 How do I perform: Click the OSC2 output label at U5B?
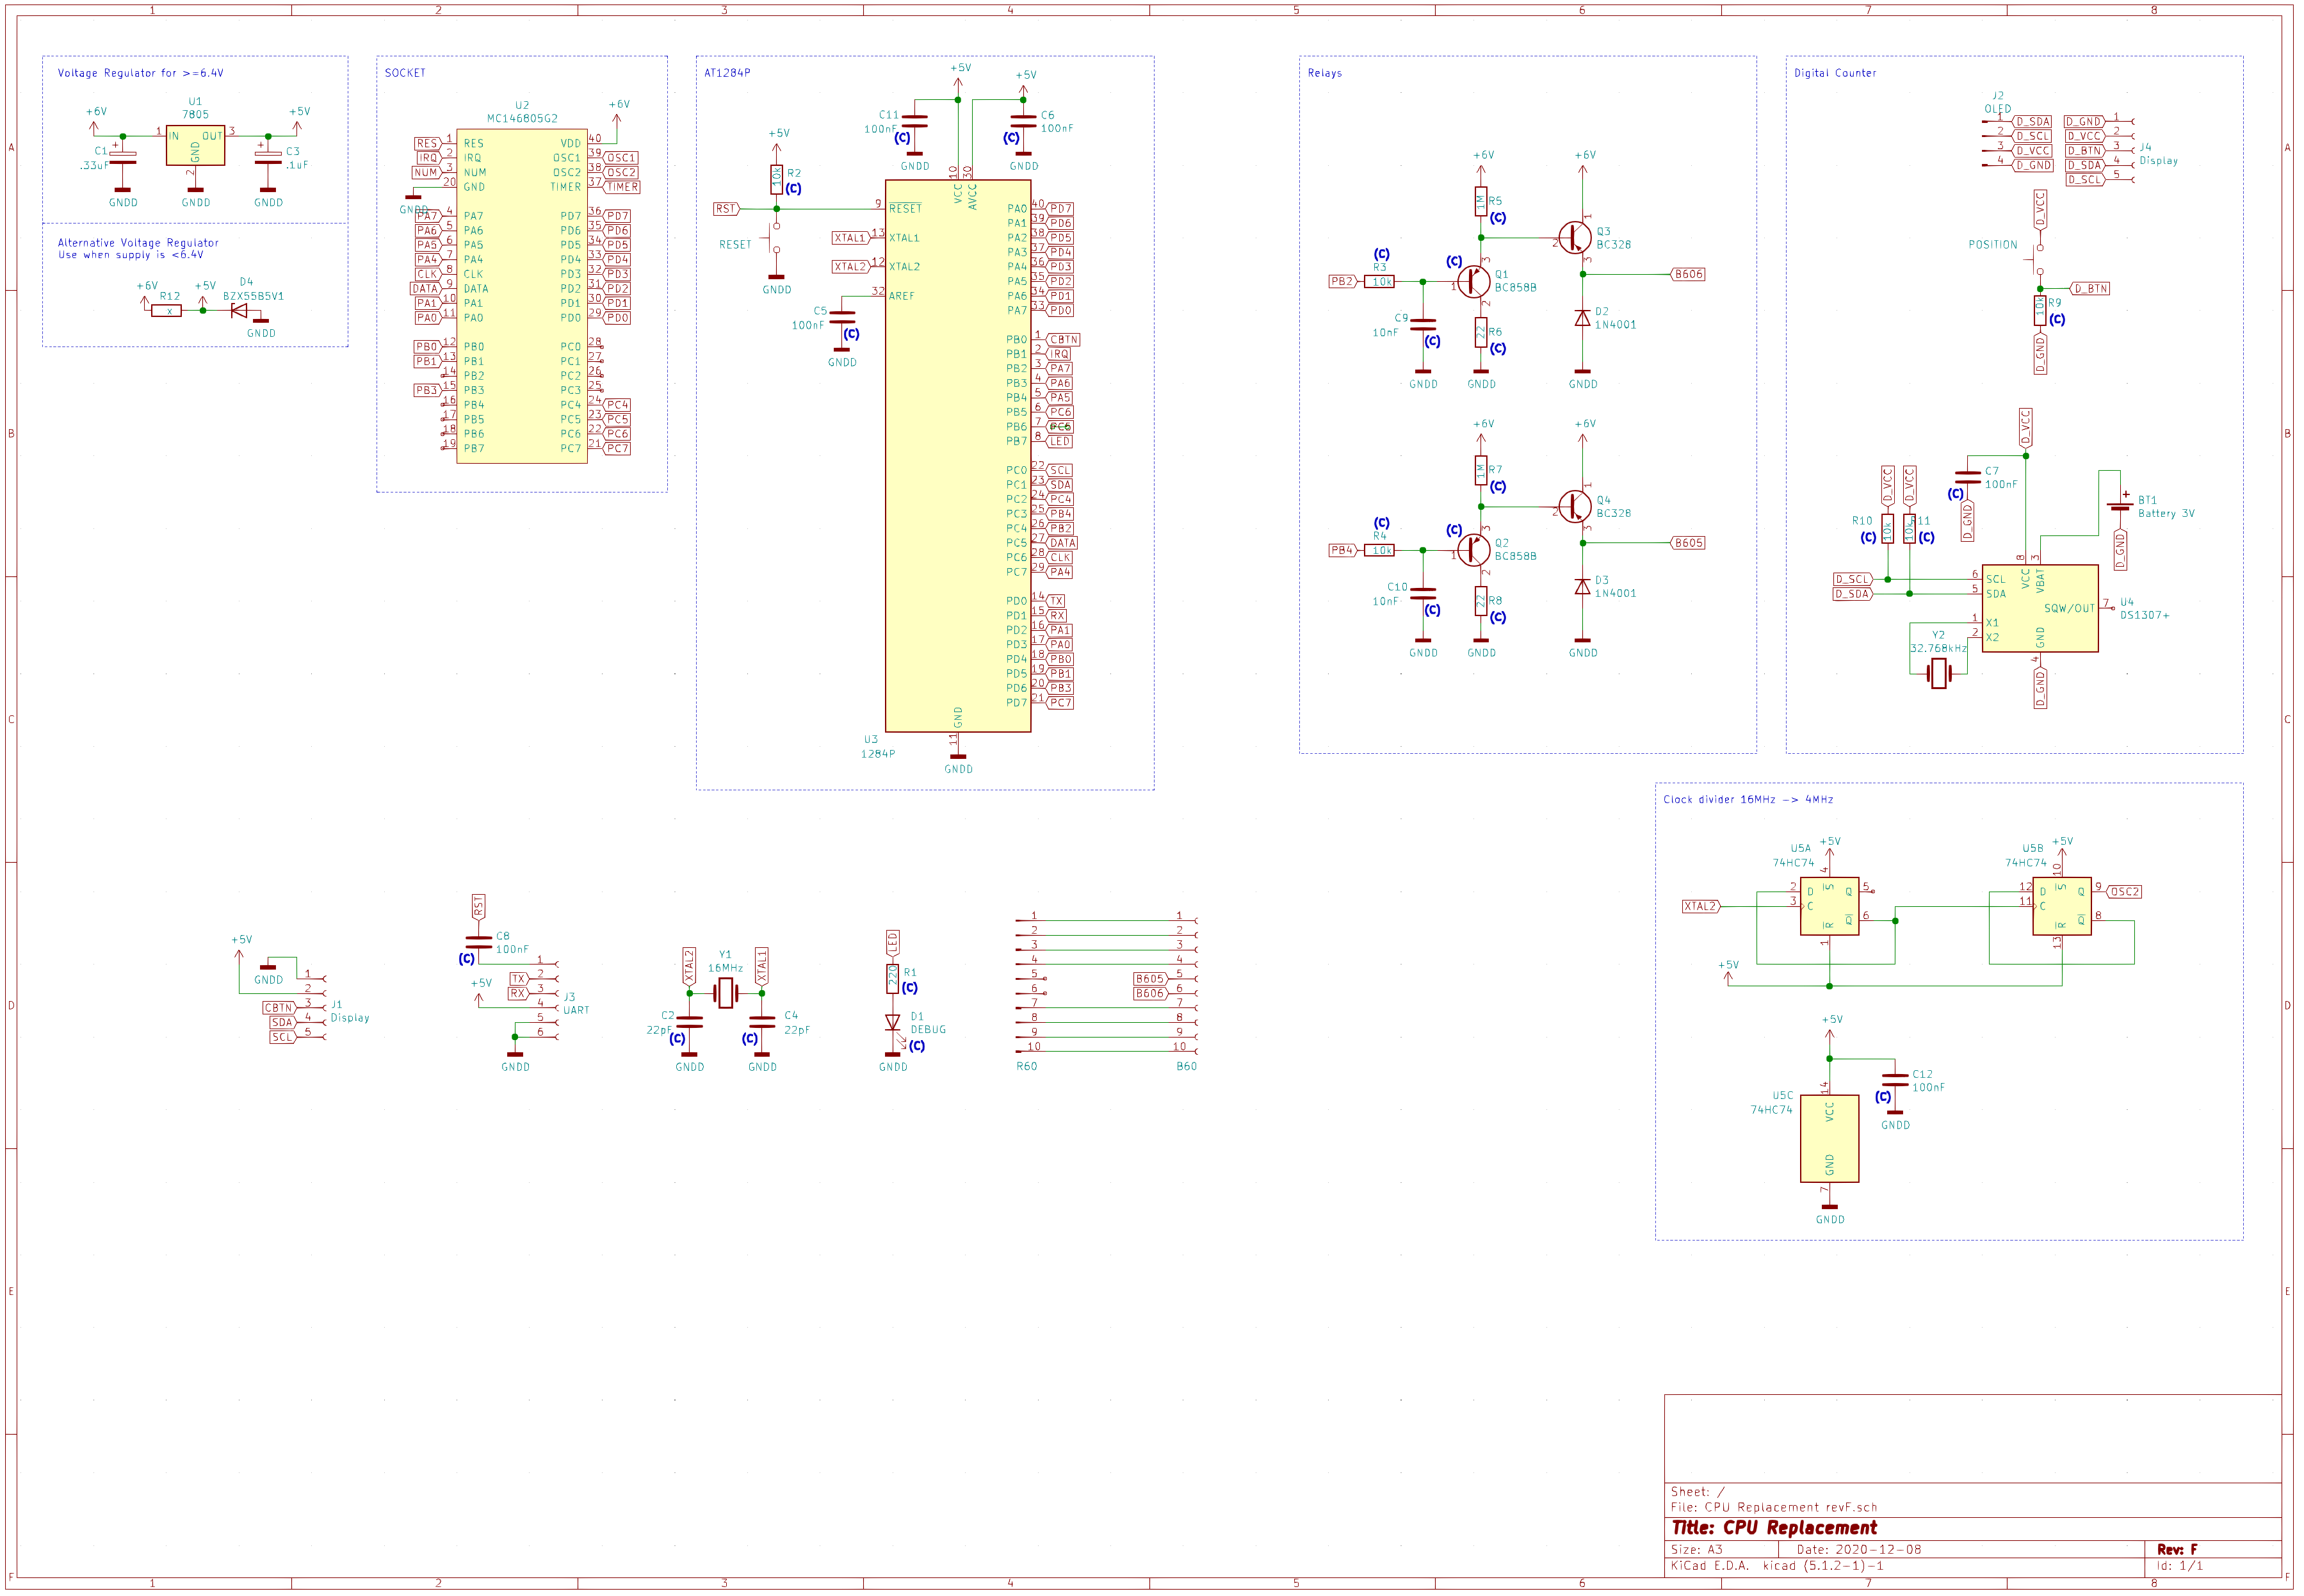[x=2124, y=892]
